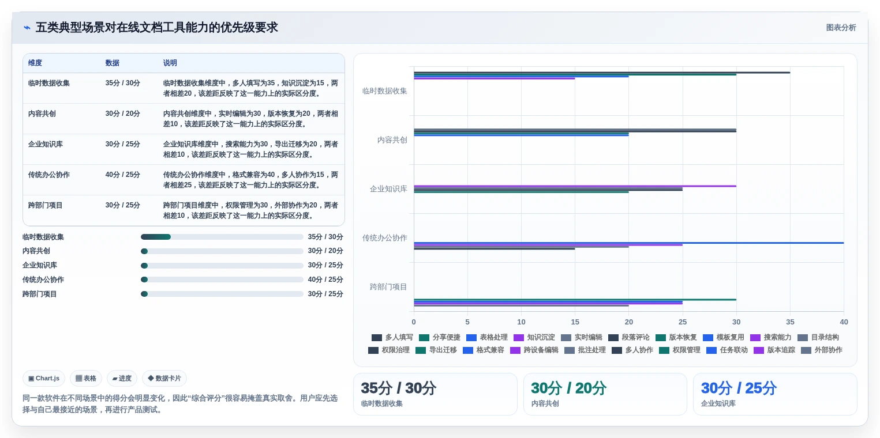
Task: Click the x-axis tick label 40
Action: pyautogui.click(x=844, y=322)
